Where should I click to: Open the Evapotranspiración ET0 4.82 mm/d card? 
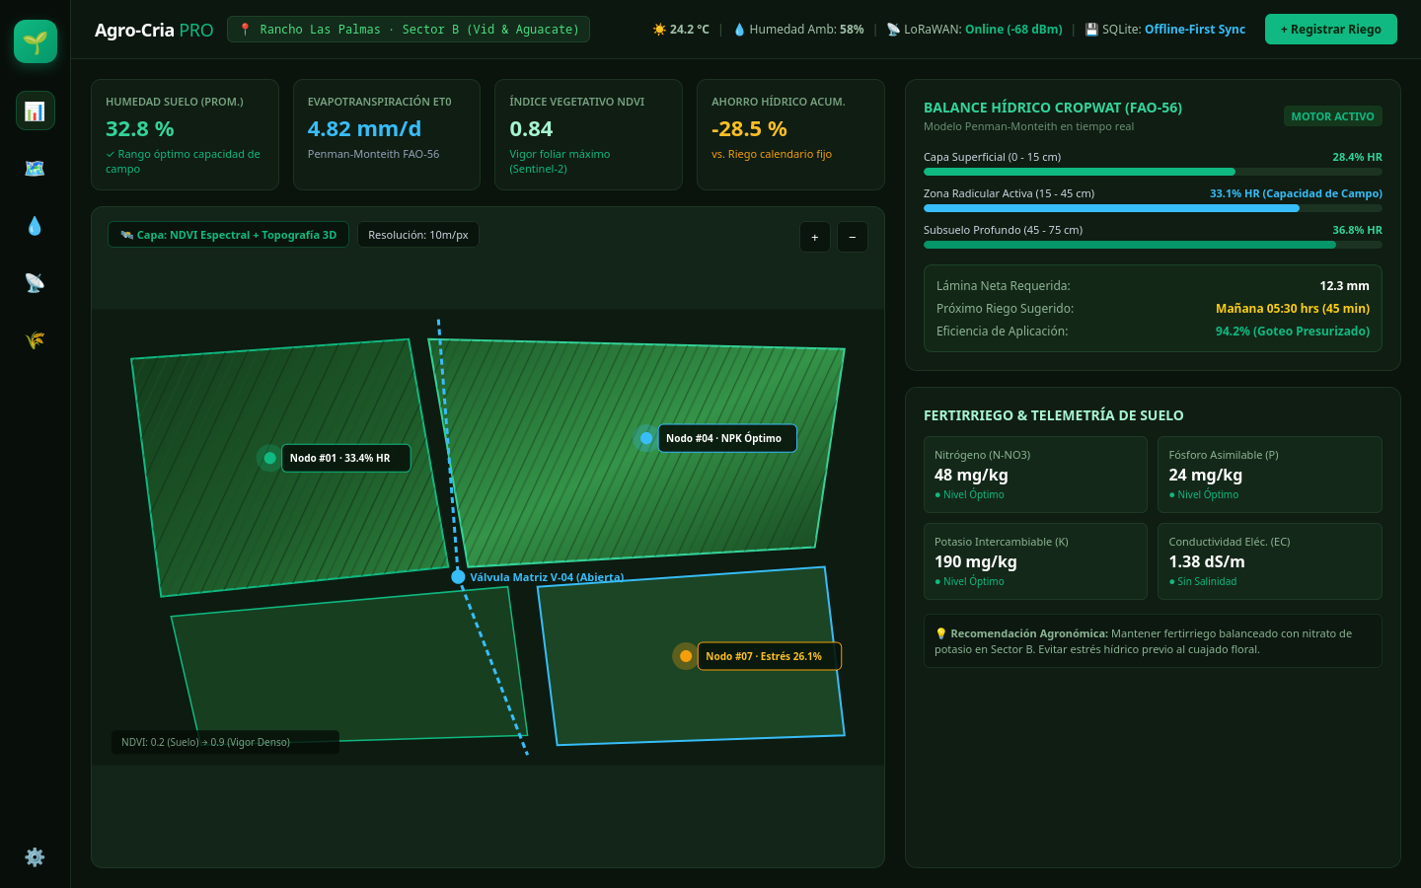(x=387, y=134)
